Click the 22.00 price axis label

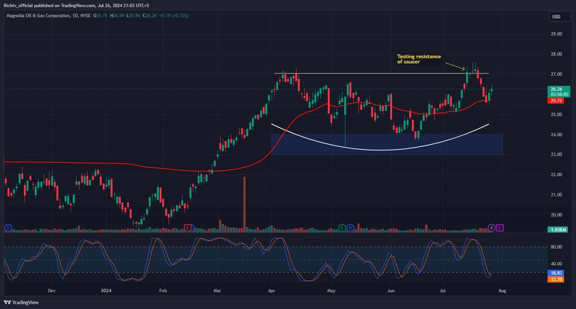click(556, 175)
